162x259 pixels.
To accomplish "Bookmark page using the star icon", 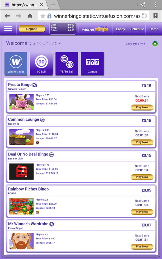I will (43, 16).
